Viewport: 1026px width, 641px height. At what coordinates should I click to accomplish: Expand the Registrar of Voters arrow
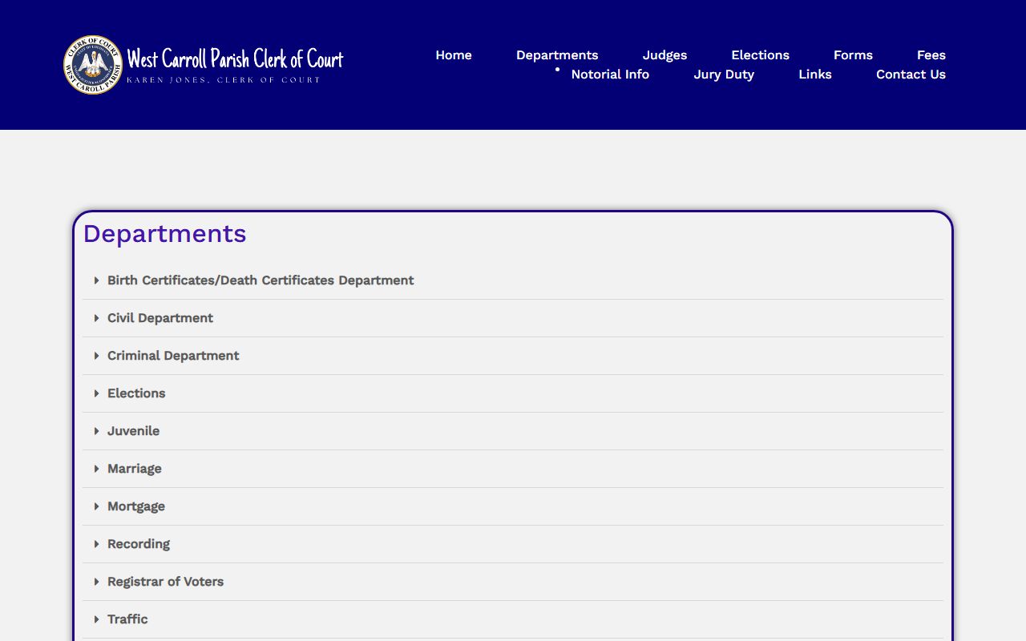click(96, 582)
